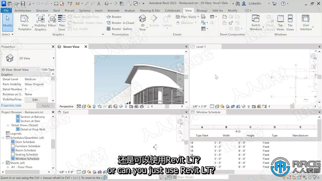Expand A1 - Floor Plans sheet

(8, 167)
